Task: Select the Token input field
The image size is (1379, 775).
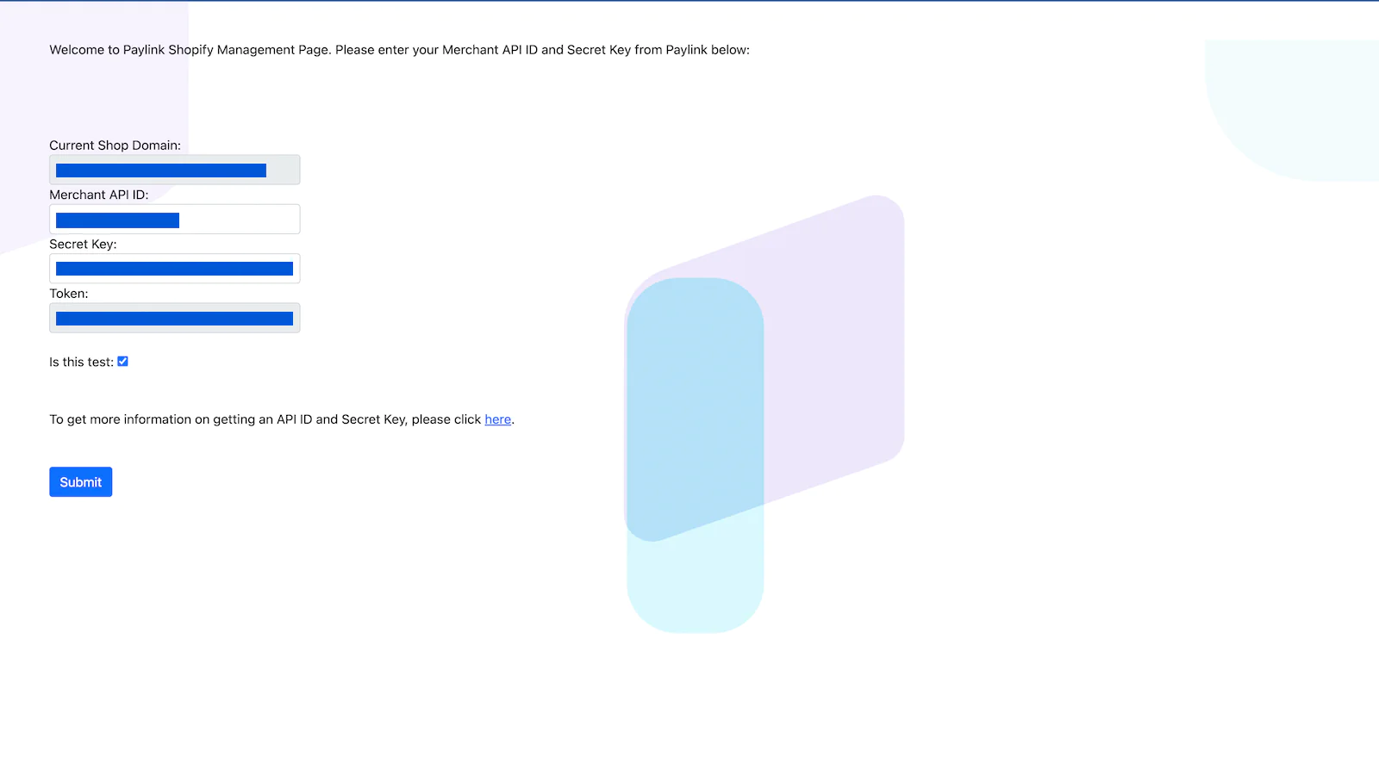Action: point(175,318)
